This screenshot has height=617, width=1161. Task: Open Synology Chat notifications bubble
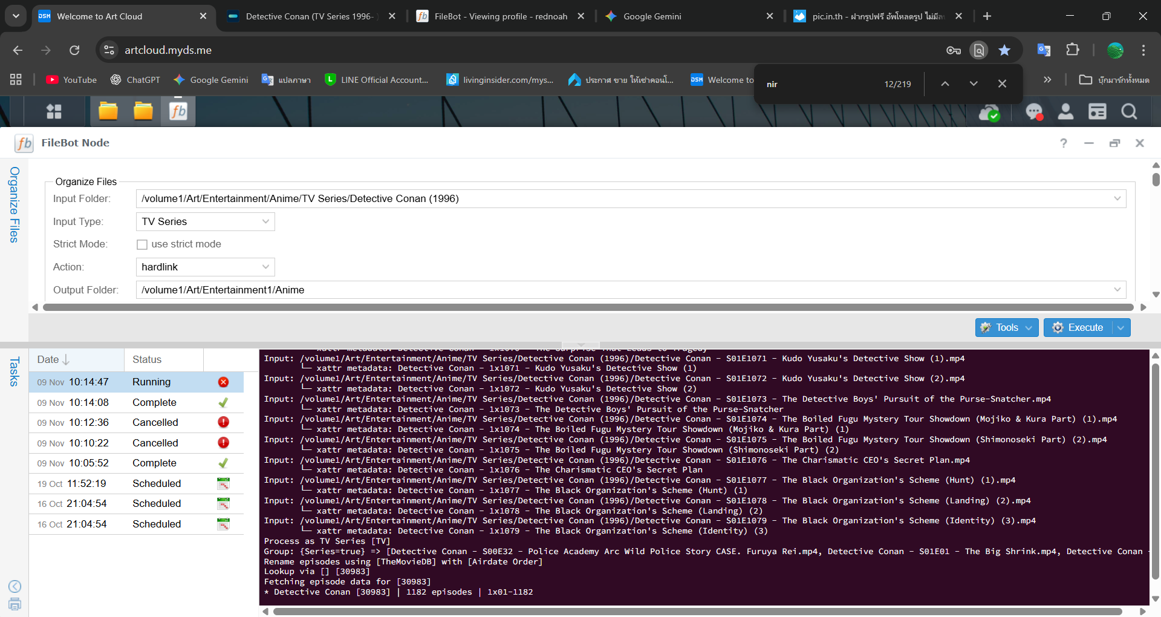[1035, 111]
